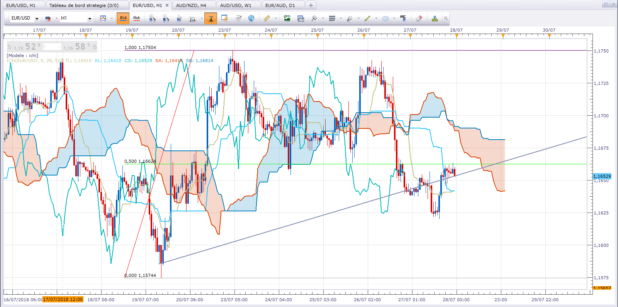Viewport: 618px width, 307px height.
Task: Expand the link options dropdown arrow
Action: click(x=56, y=18)
